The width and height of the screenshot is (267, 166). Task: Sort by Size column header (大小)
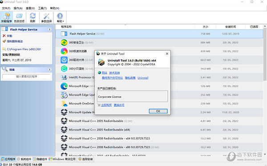click(205, 27)
